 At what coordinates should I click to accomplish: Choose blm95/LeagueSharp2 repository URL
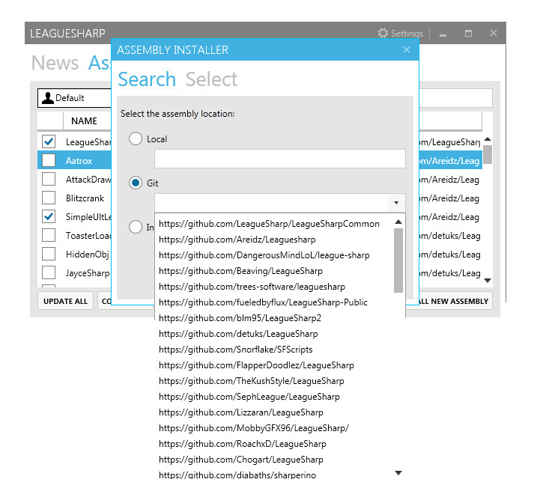click(240, 318)
